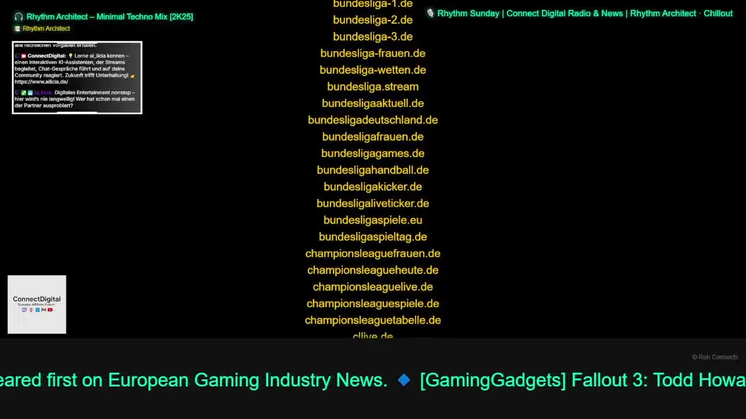Select bundesligakicker.de in the domain list

pyautogui.click(x=373, y=187)
